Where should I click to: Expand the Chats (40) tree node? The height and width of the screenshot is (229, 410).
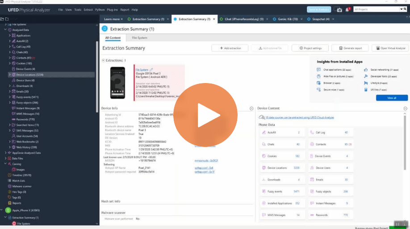pos(10,52)
